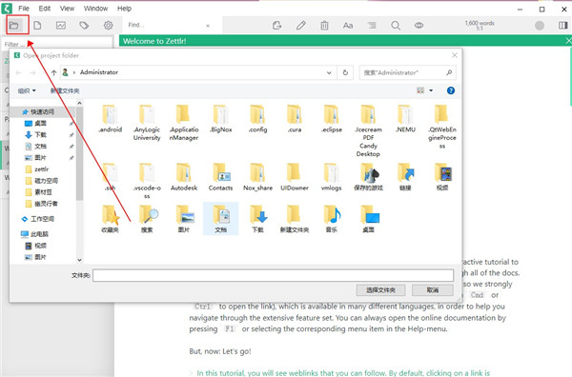Open the Help menu
This screenshot has width=572, height=377.
click(x=124, y=8)
